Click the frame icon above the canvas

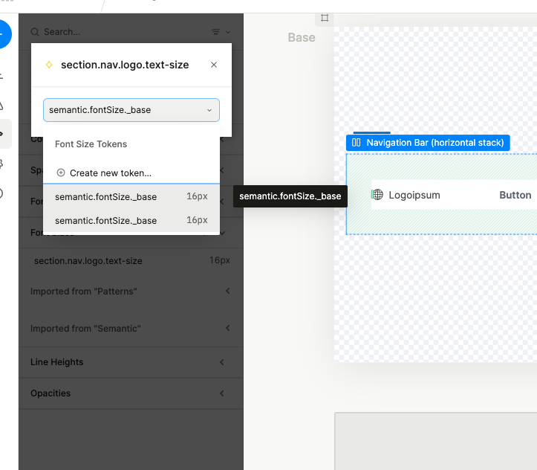coord(325,17)
